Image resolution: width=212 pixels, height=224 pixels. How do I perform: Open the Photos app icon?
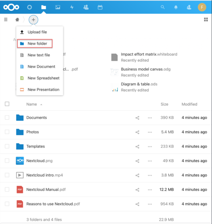pyautogui.click(x=58, y=7)
